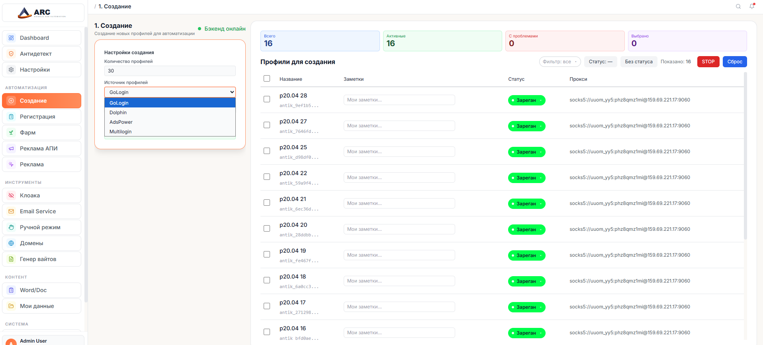This screenshot has height=345, width=763.
Task: Tick the select-all checkbox in table header
Action: tap(267, 79)
